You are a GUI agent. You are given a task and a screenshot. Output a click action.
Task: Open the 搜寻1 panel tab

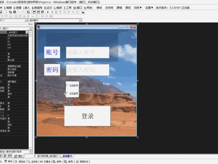[57, 162]
